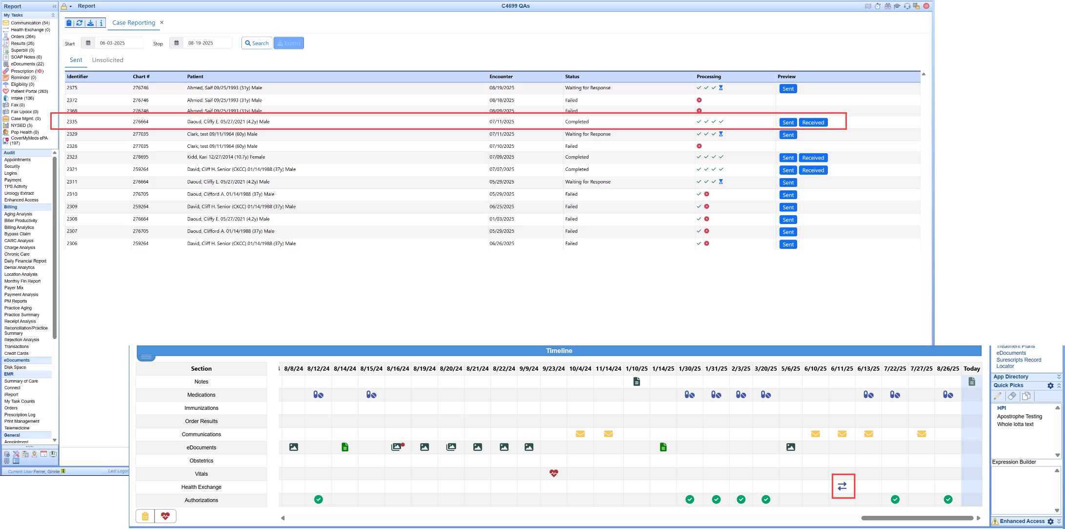
Task: Open the lock dropdown arrow
Action: coord(71,6)
